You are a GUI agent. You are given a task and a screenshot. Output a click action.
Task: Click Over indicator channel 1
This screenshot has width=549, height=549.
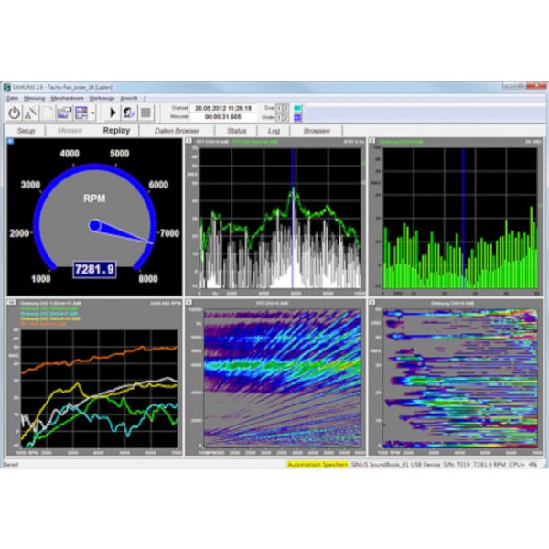pyautogui.click(x=279, y=108)
